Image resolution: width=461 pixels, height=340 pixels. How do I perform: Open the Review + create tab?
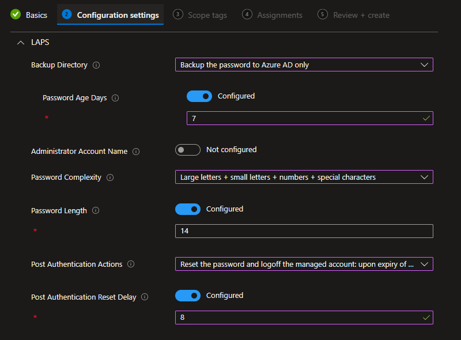pyautogui.click(x=354, y=15)
